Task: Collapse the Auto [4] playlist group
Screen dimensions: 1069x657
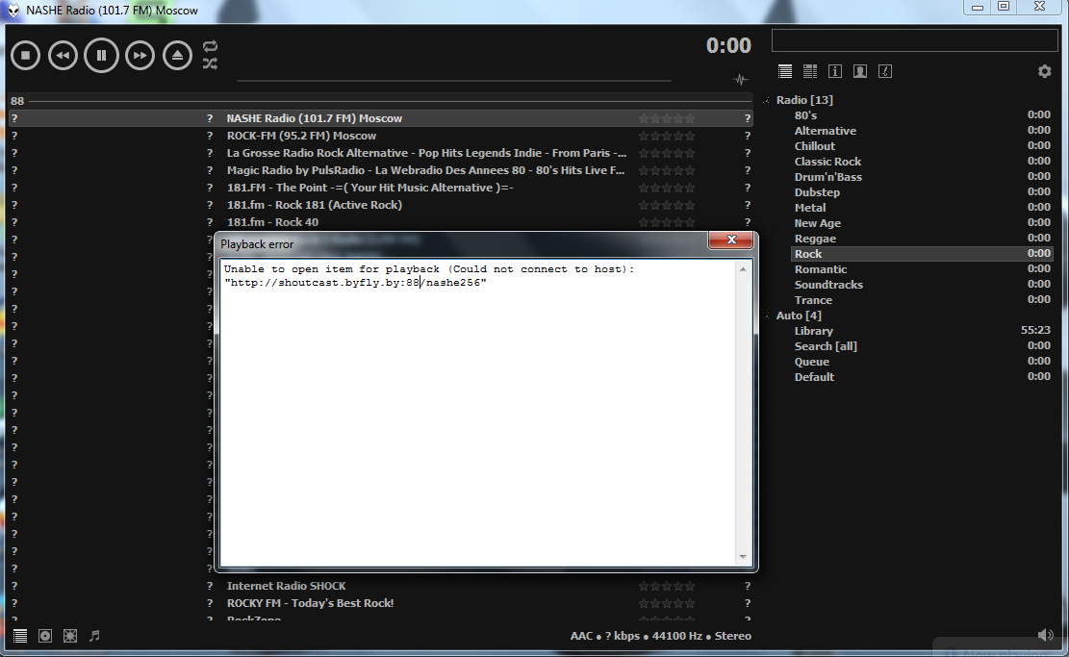Action: tap(766, 316)
